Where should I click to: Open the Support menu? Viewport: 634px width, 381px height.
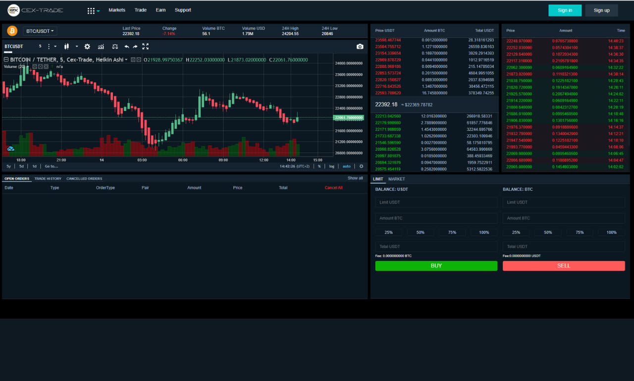pos(183,10)
